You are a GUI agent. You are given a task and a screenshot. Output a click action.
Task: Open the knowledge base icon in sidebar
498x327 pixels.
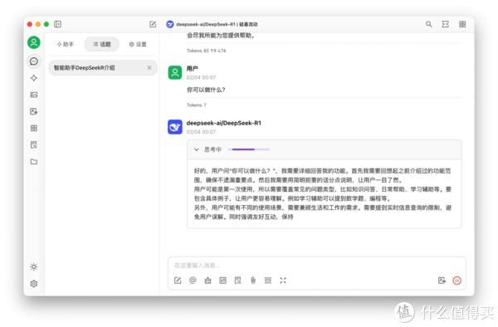click(x=34, y=145)
